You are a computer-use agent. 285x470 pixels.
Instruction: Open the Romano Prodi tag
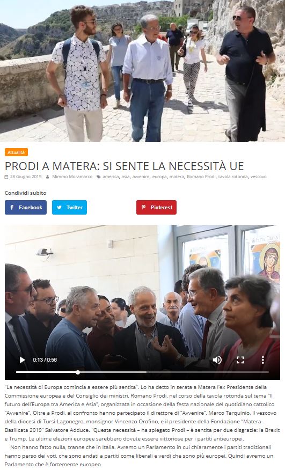[201, 177]
